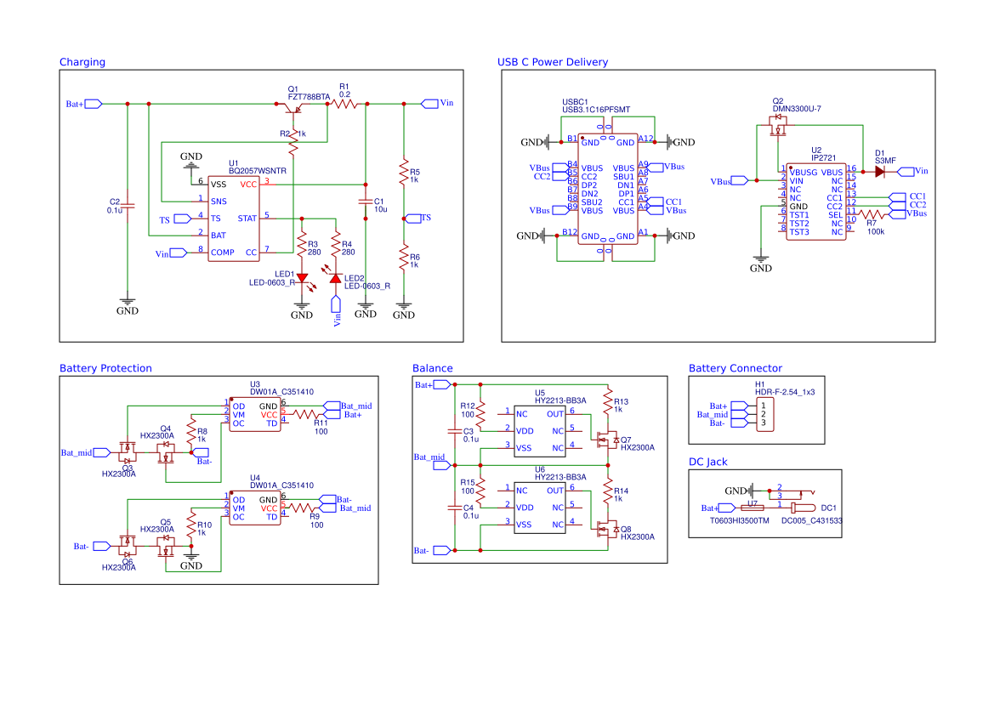The image size is (994, 704).
Task: Click the C1 10u capacitor symbol
Action: pyautogui.click(x=366, y=202)
